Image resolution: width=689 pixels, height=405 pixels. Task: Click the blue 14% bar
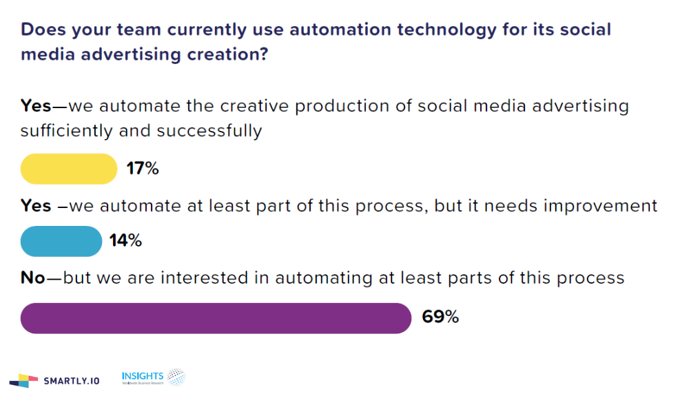pos(61,241)
